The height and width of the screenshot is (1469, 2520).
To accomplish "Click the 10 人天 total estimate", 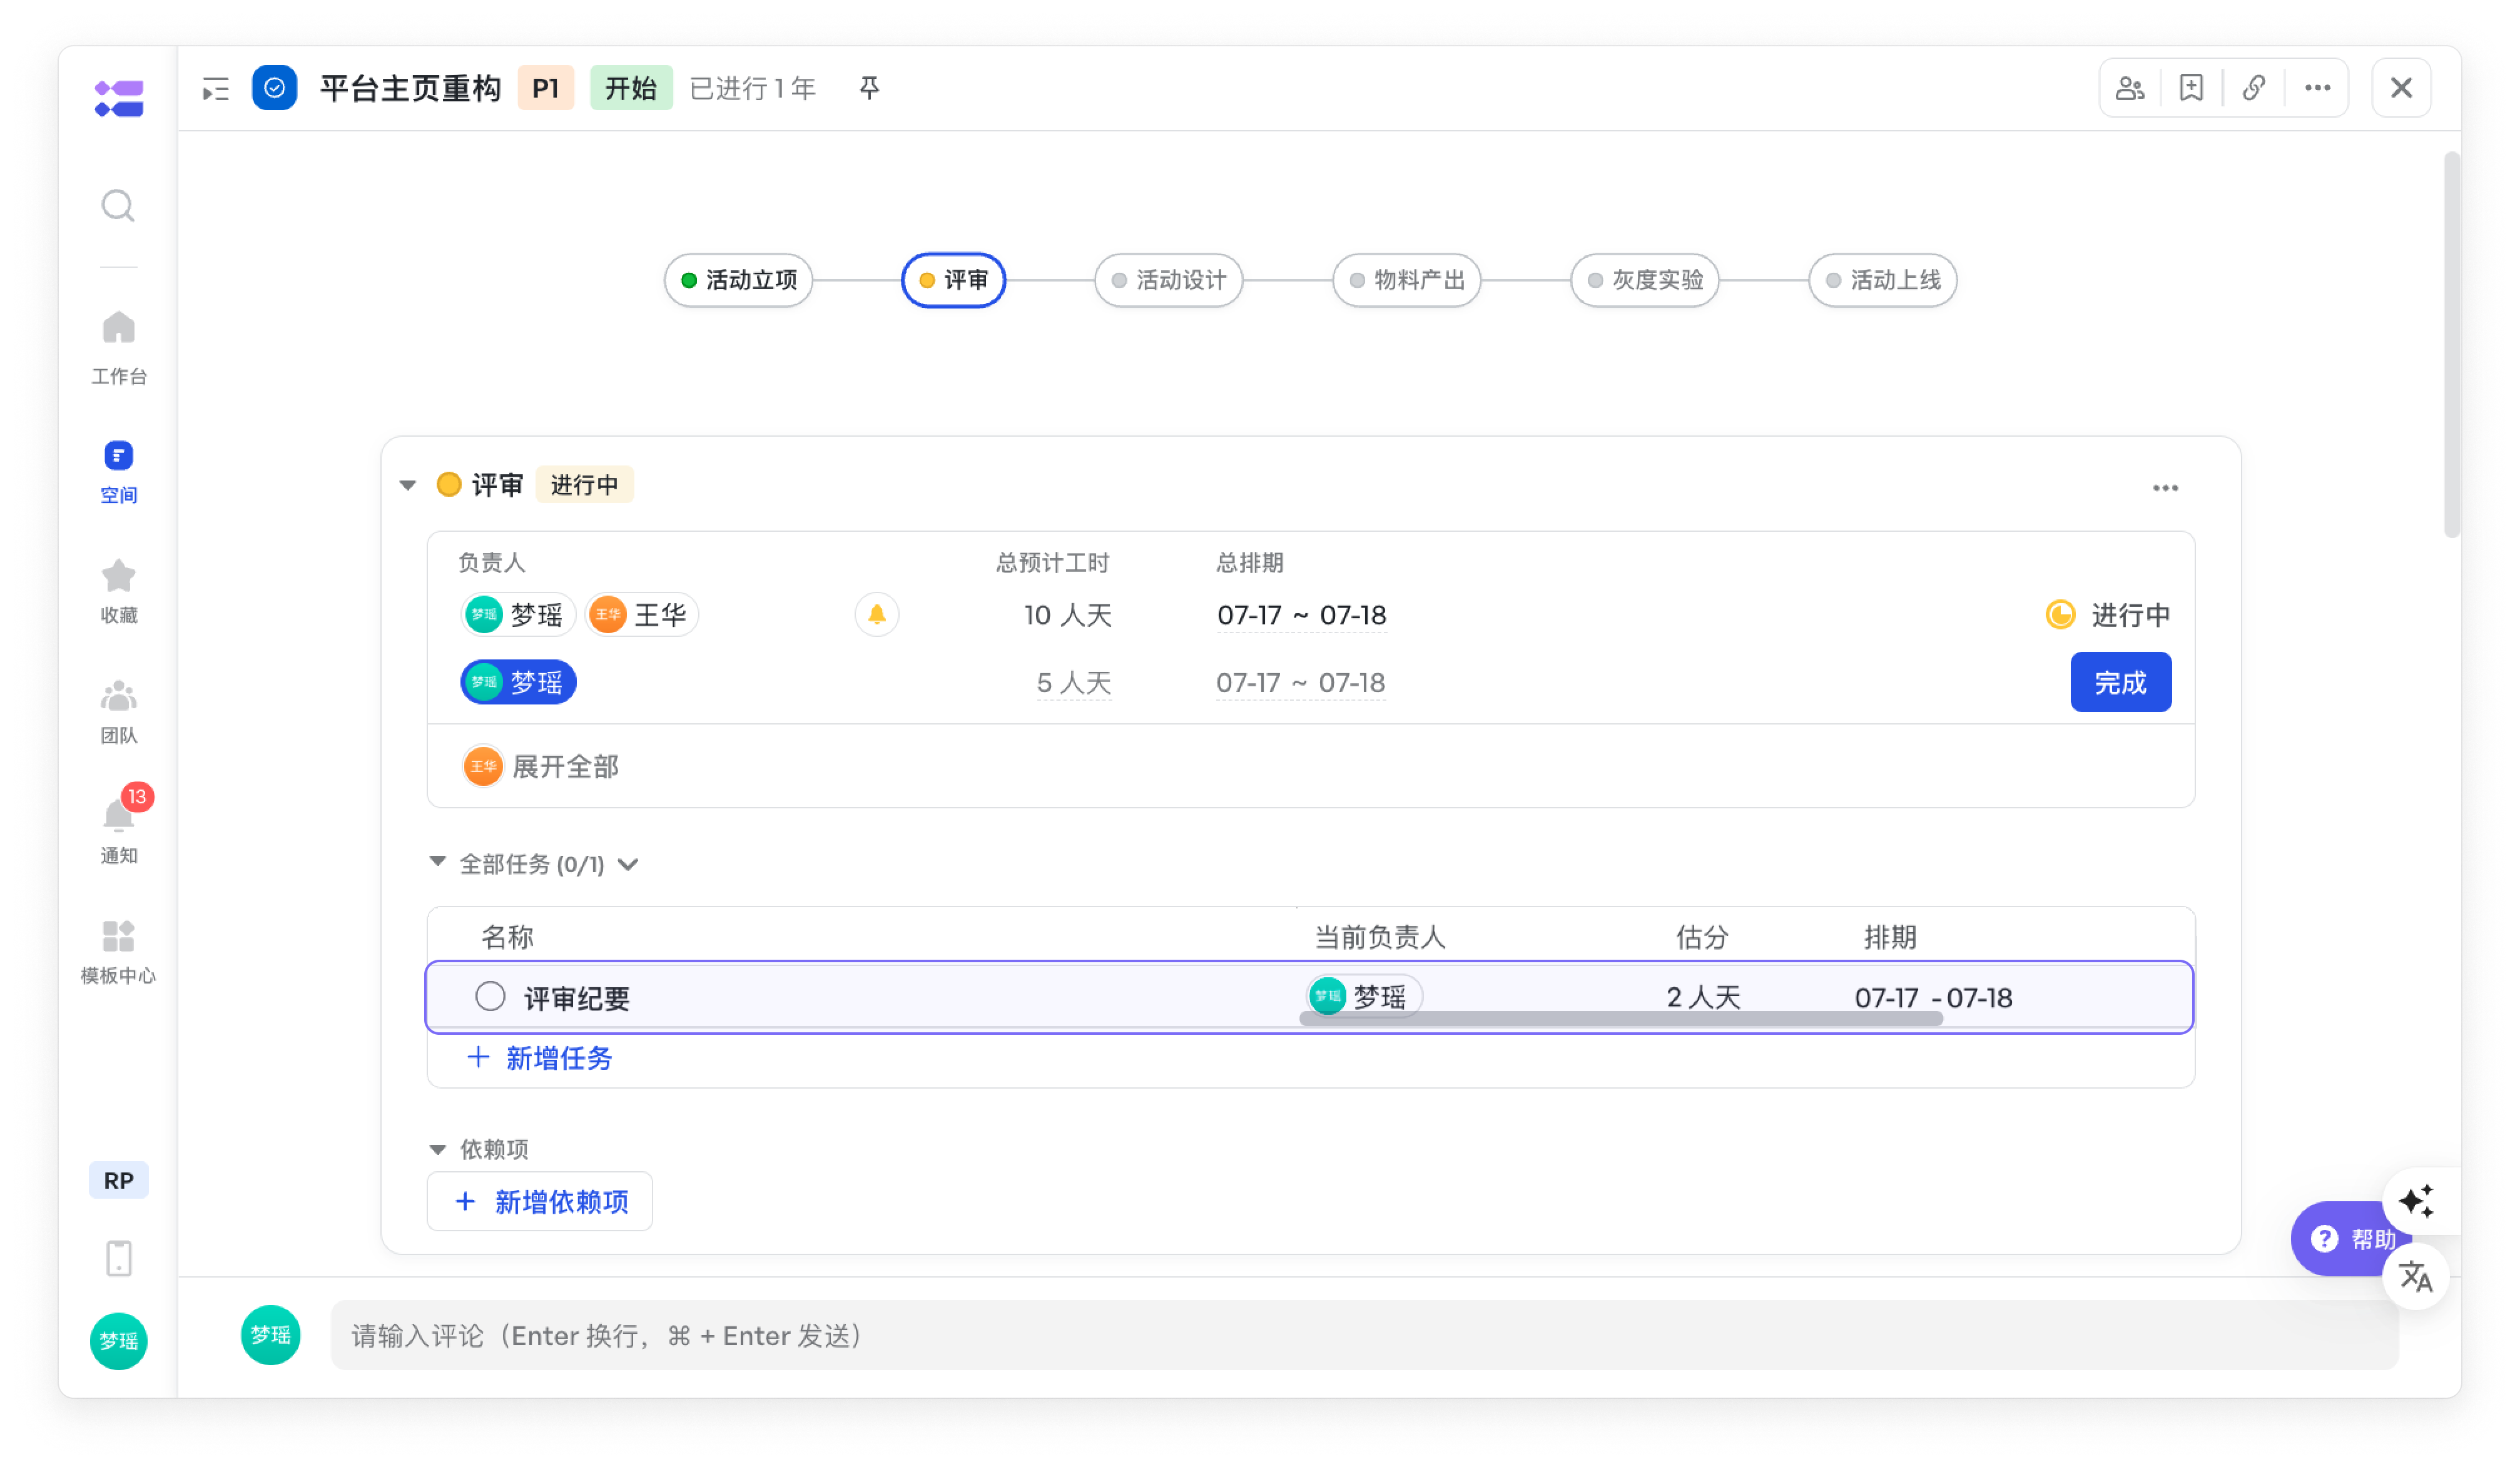I will (1067, 615).
